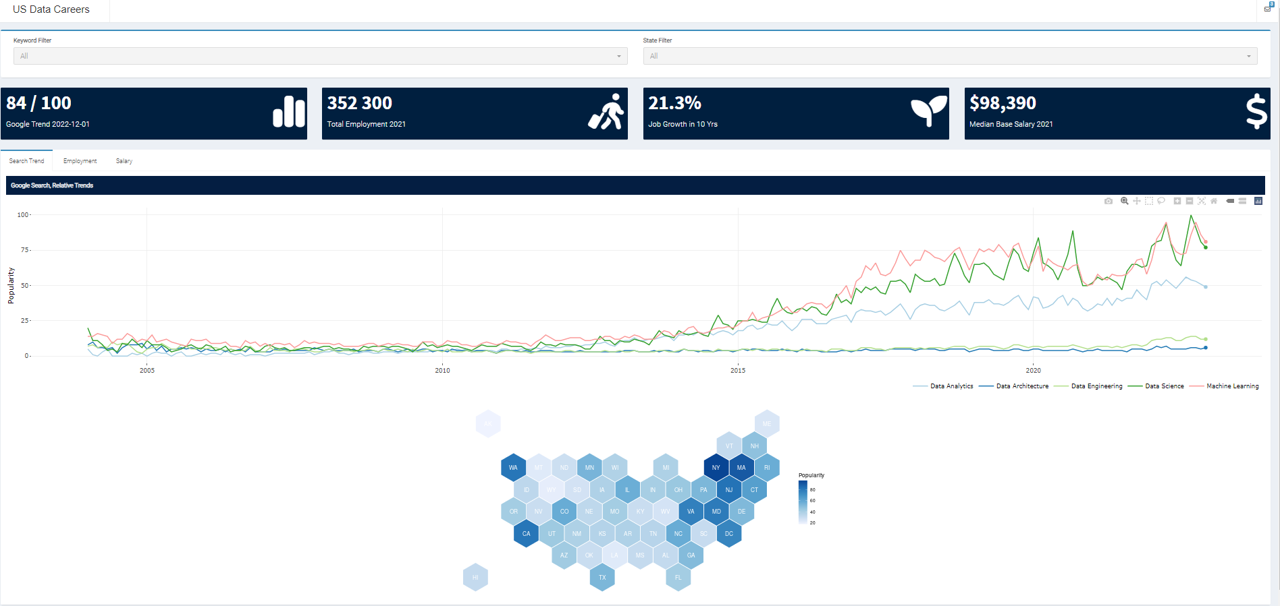Click the Data Science end-point marker
Image resolution: width=1280 pixels, height=606 pixels.
click(x=1206, y=247)
